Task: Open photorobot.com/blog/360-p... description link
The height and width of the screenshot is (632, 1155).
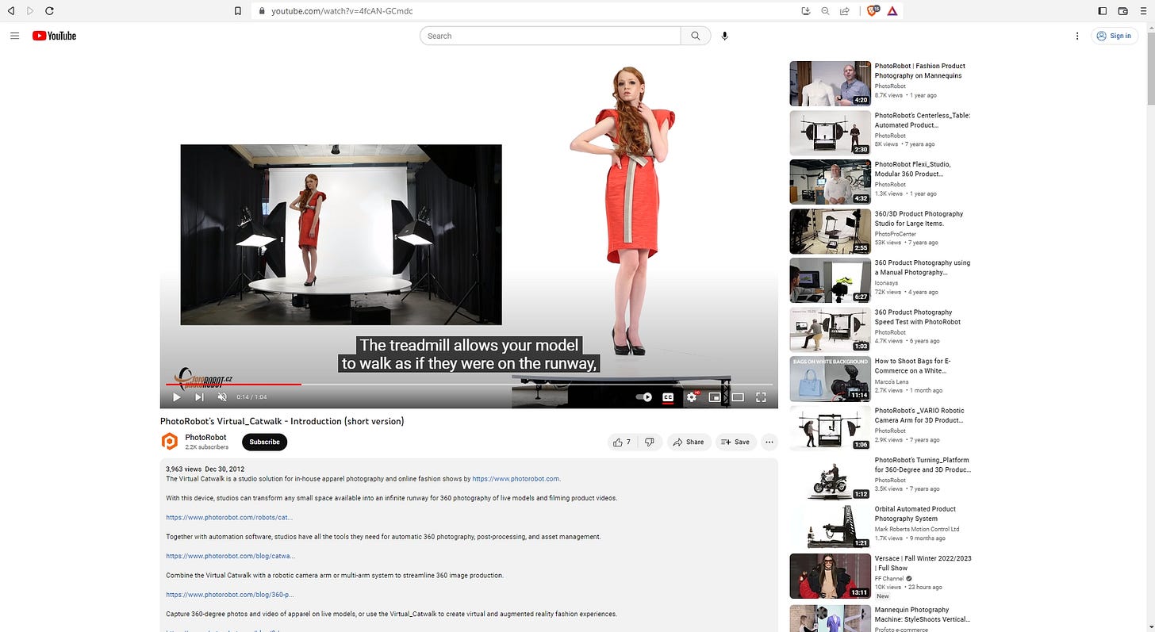Action: [230, 594]
